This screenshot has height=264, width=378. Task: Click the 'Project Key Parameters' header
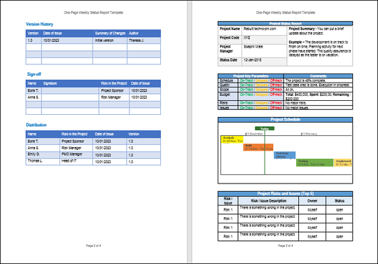click(251, 76)
